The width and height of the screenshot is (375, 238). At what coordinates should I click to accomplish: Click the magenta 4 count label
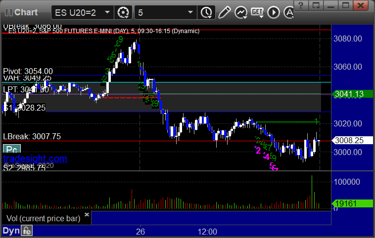point(267,157)
